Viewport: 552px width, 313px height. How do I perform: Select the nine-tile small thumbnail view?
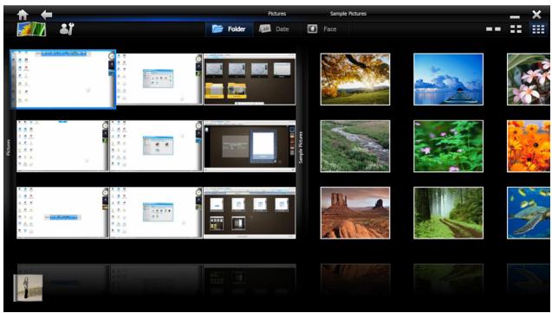(x=538, y=29)
